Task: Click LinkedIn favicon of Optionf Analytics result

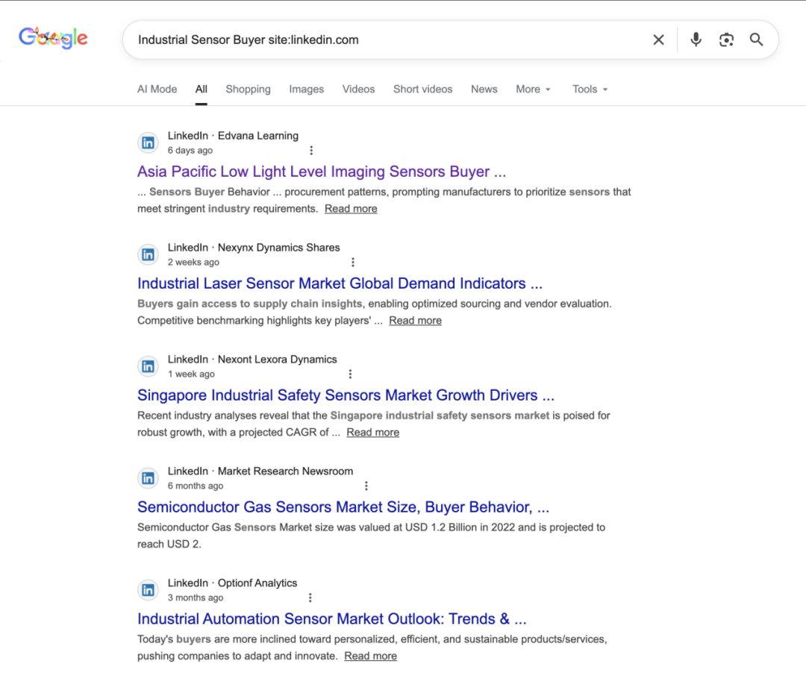Action: pyautogui.click(x=149, y=591)
